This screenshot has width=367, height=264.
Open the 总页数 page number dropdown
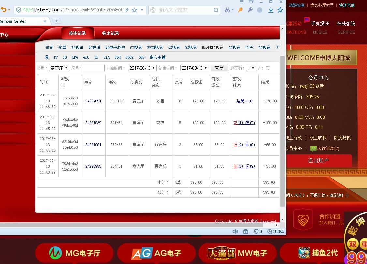pyautogui.click(x=251, y=68)
